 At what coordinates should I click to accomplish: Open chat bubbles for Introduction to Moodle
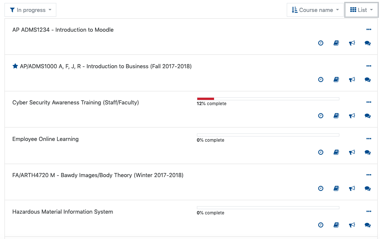[368, 43]
